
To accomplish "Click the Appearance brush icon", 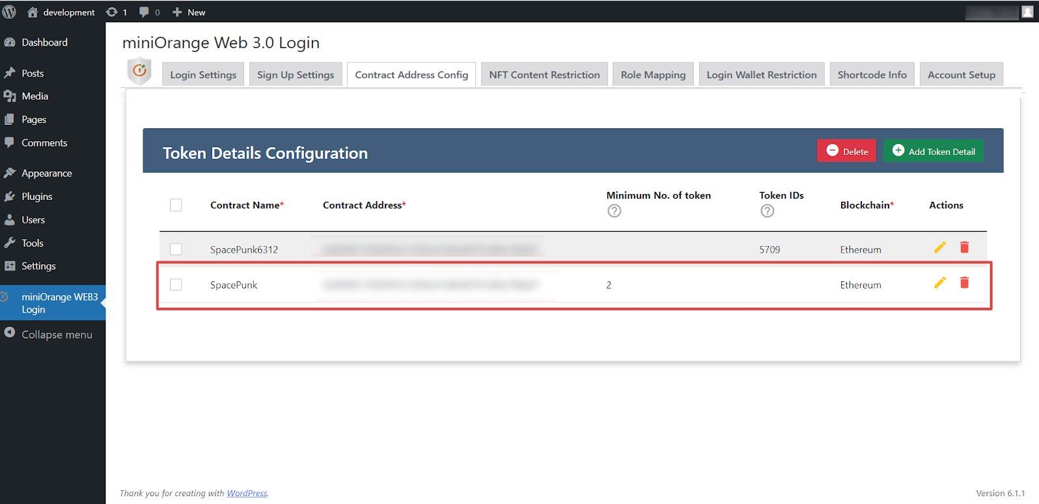I will point(10,173).
